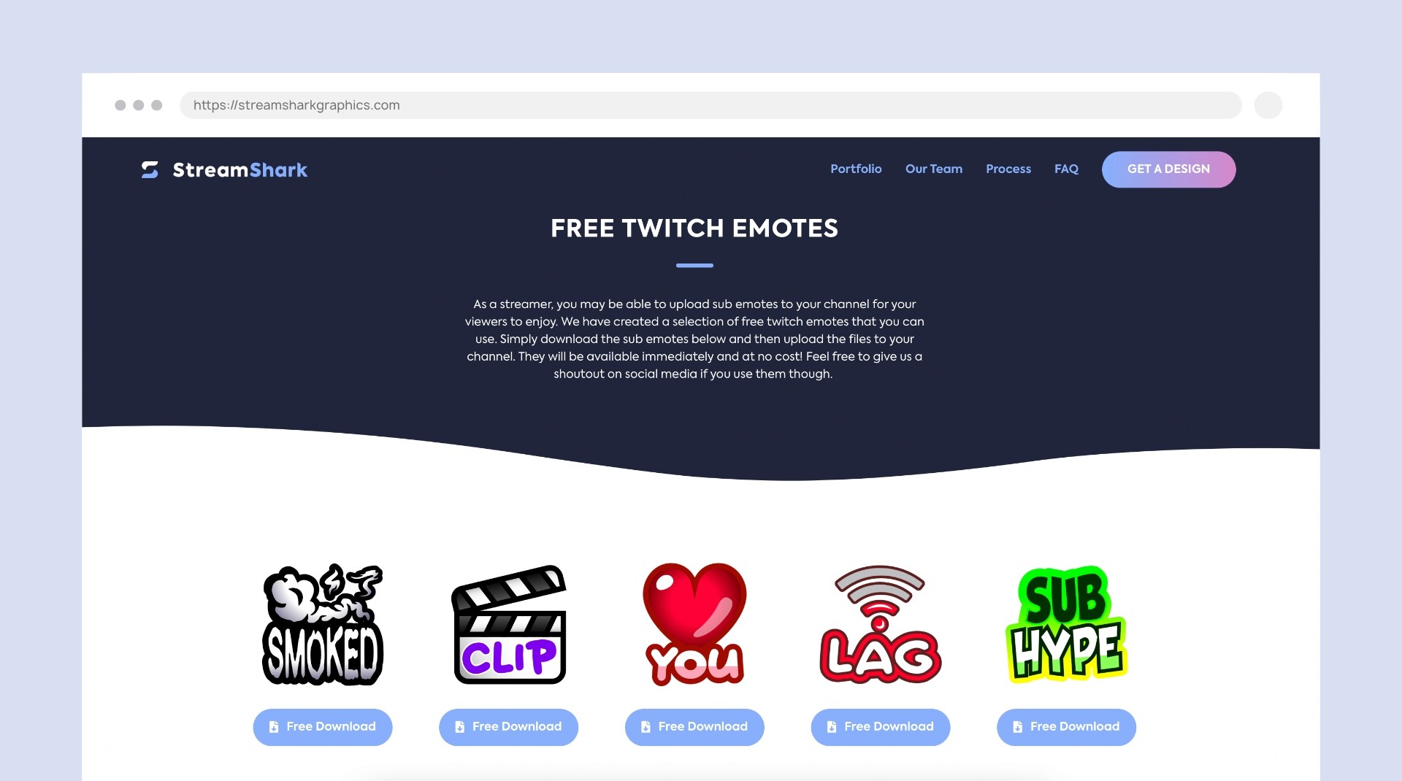1402x781 pixels.
Task: Click the StreamShark S logo icon
Action: click(x=150, y=170)
